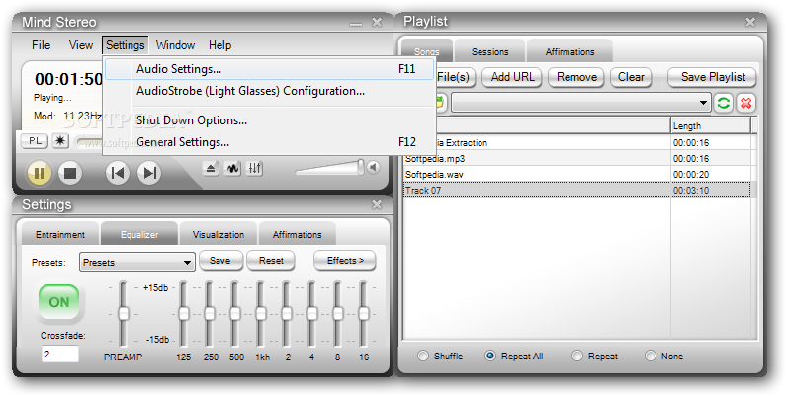Image resolution: width=787 pixels, height=397 pixels.
Task: Click the green refresh icon in Playlist
Action: click(724, 103)
